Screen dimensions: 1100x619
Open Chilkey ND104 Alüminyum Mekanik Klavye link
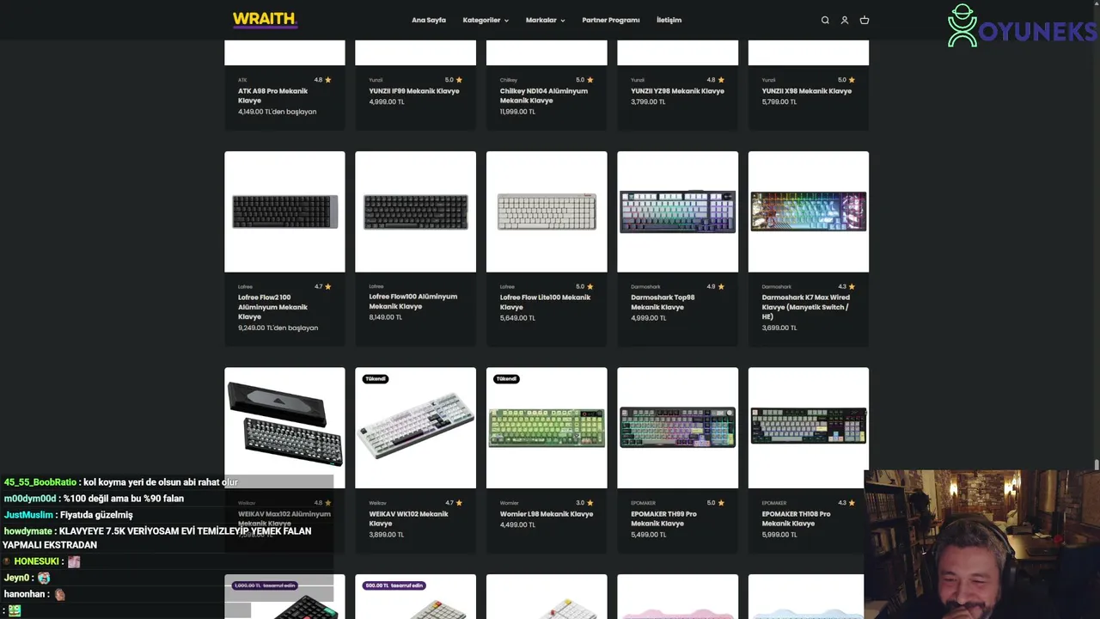[544, 95]
